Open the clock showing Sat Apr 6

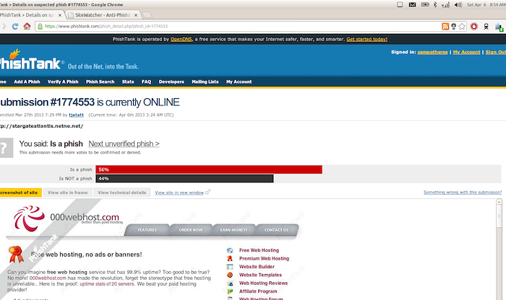[x=486, y=4]
